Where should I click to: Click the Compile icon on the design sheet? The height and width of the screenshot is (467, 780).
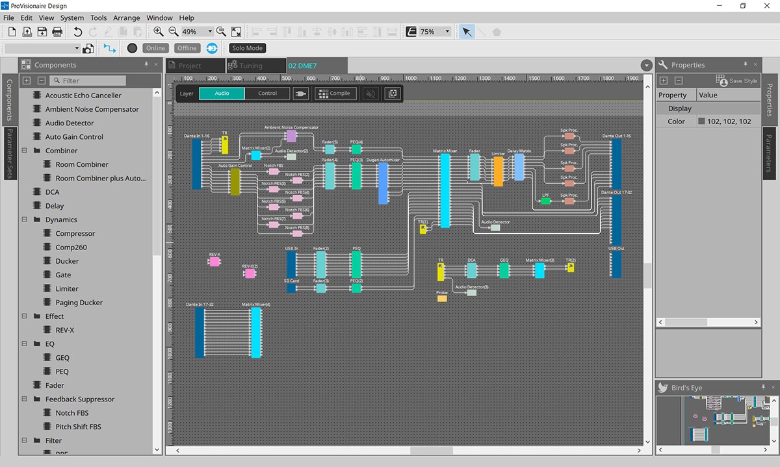coord(334,94)
